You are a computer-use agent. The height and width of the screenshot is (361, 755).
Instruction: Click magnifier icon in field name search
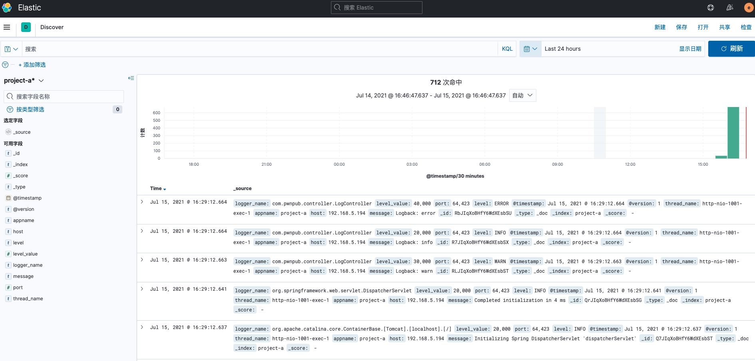(10, 97)
